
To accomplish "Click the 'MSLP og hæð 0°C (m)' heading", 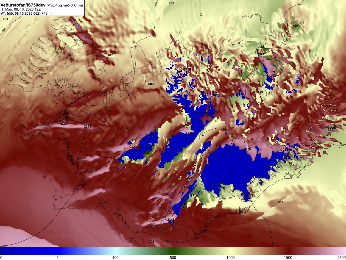I will click(65, 5).
